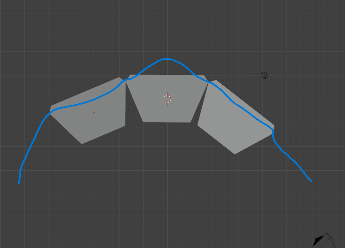345x248 pixels.
Task: Click the vertical kink in the blue curve
Action: (x=273, y=133)
